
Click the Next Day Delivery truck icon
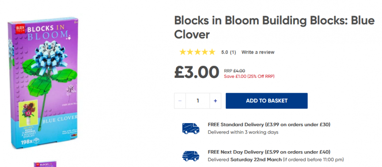[191, 156]
